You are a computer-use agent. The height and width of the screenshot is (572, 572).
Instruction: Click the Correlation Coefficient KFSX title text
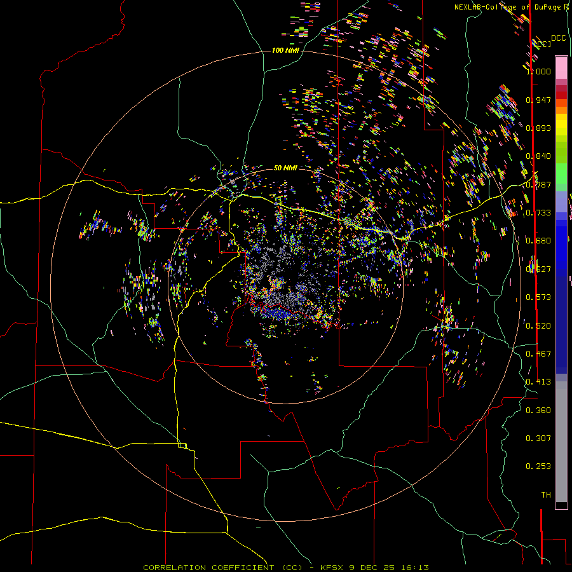coord(286,568)
